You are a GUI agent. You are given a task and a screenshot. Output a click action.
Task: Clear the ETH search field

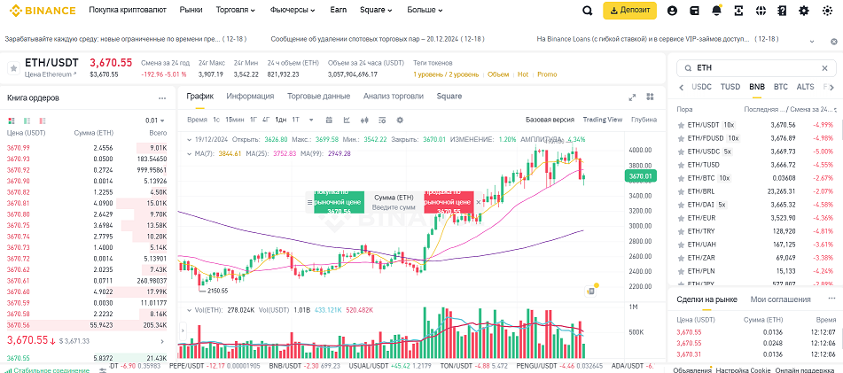[824, 68]
